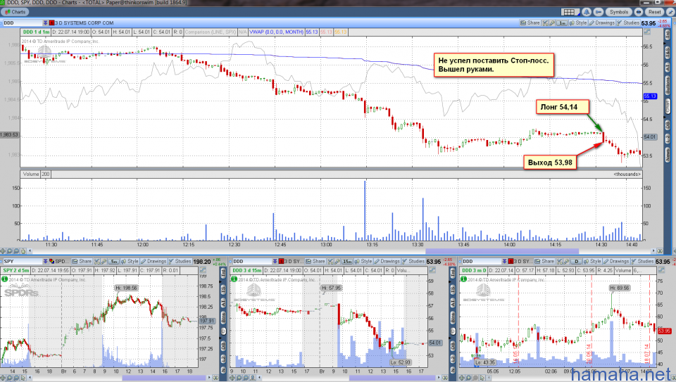Open Style menu on the main chart
The height and width of the screenshot is (382, 676).
click(x=578, y=23)
